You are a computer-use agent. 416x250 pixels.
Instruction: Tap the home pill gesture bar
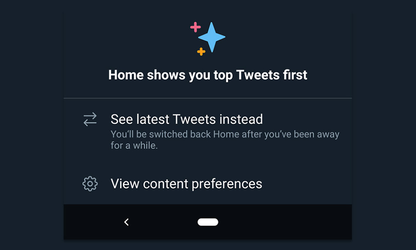tap(208, 222)
